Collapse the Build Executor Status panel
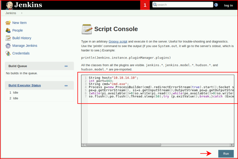238x159 pixels. coord(66,86)
